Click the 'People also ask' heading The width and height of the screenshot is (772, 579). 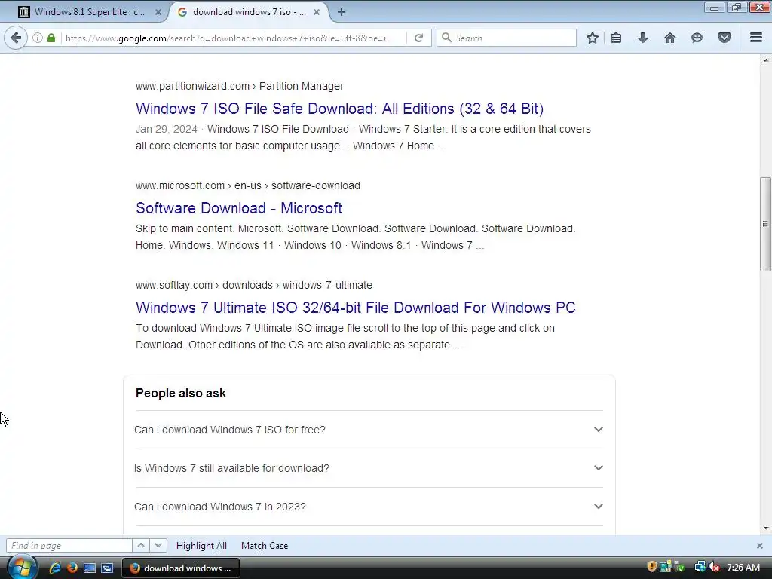[x=181, y=394]
